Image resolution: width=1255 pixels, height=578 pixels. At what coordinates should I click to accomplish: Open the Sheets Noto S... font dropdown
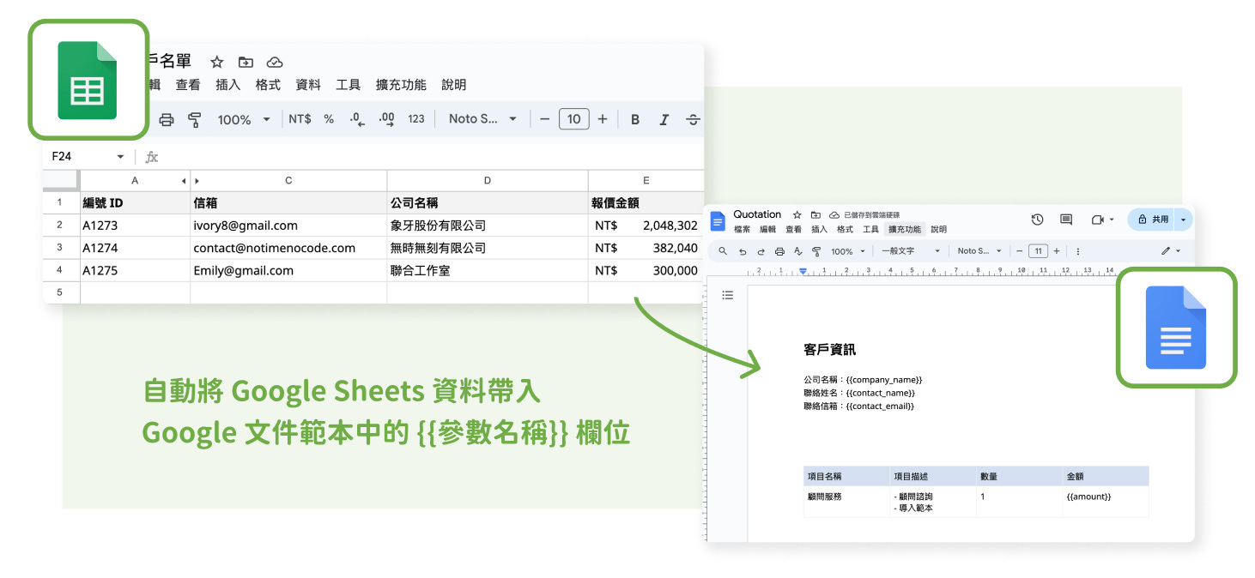point(482,119)
